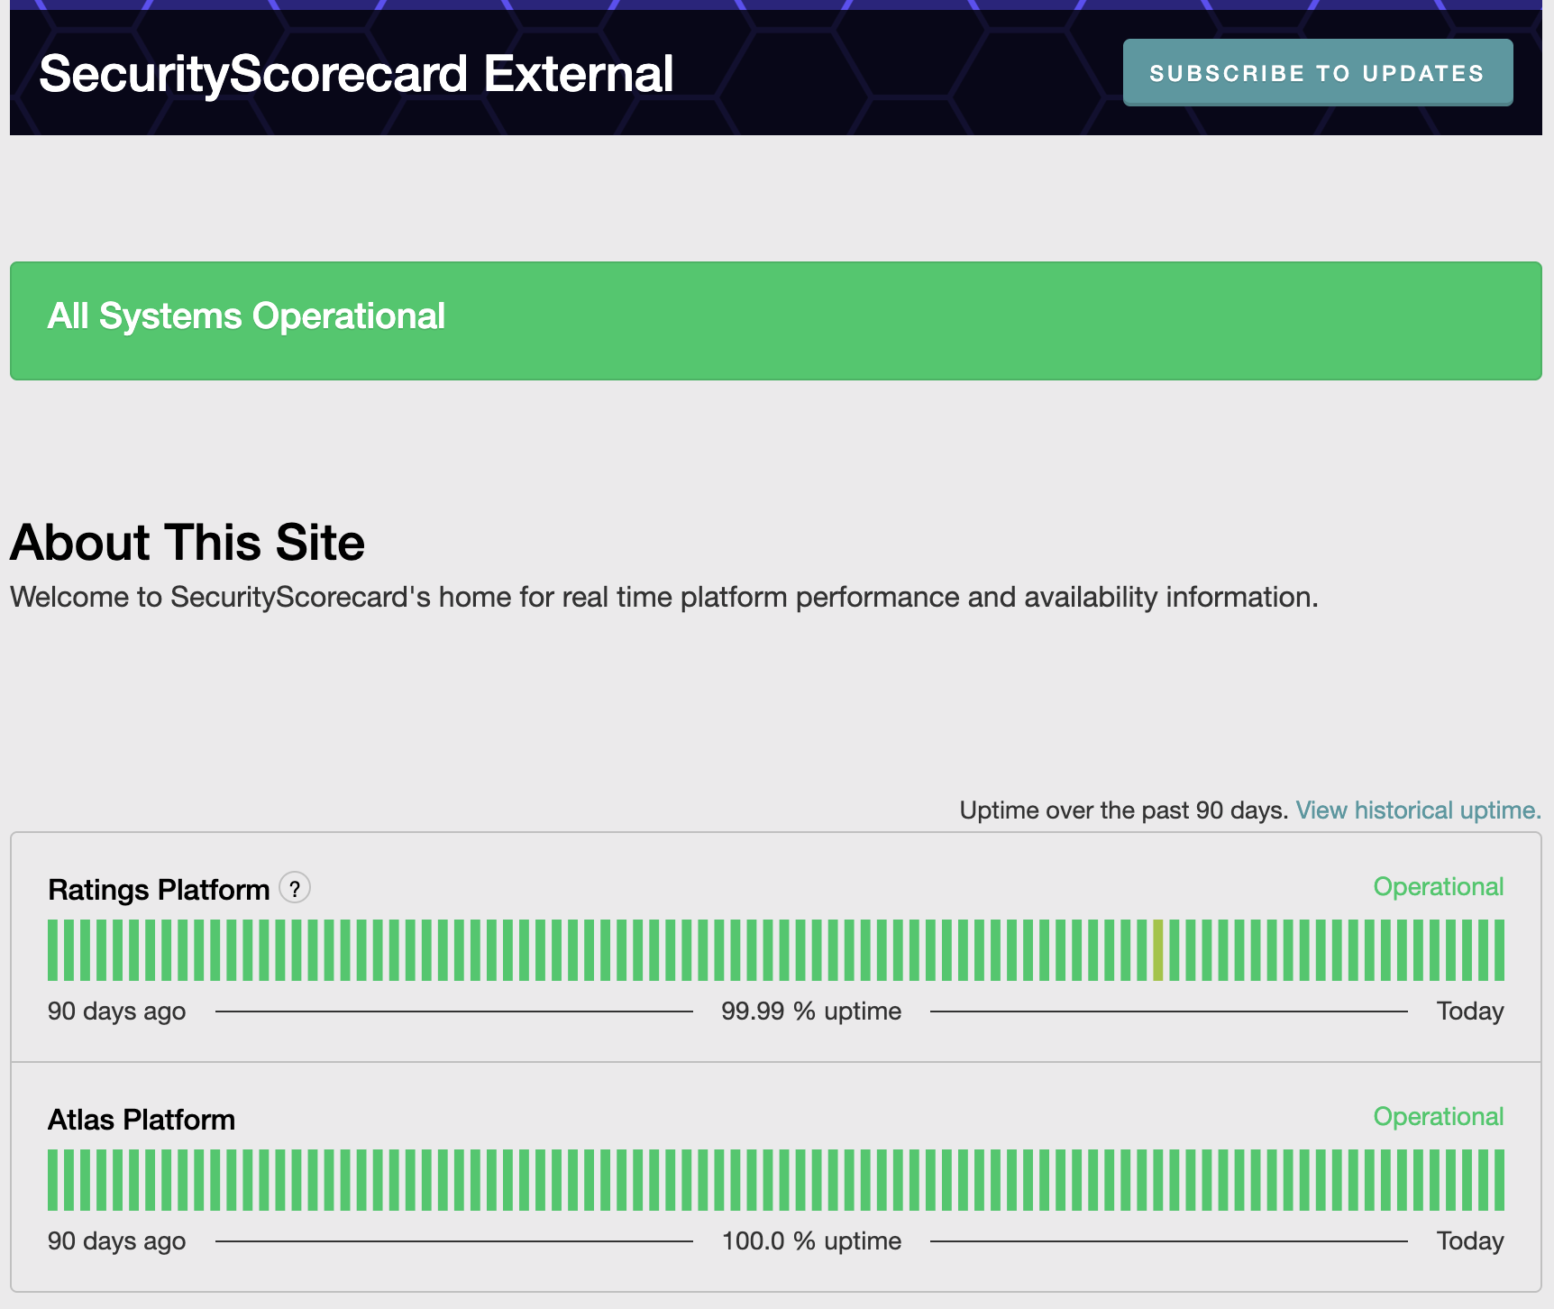Click the SecurityScorecard External page title
1554x1309 pixels.
point(356,73)
